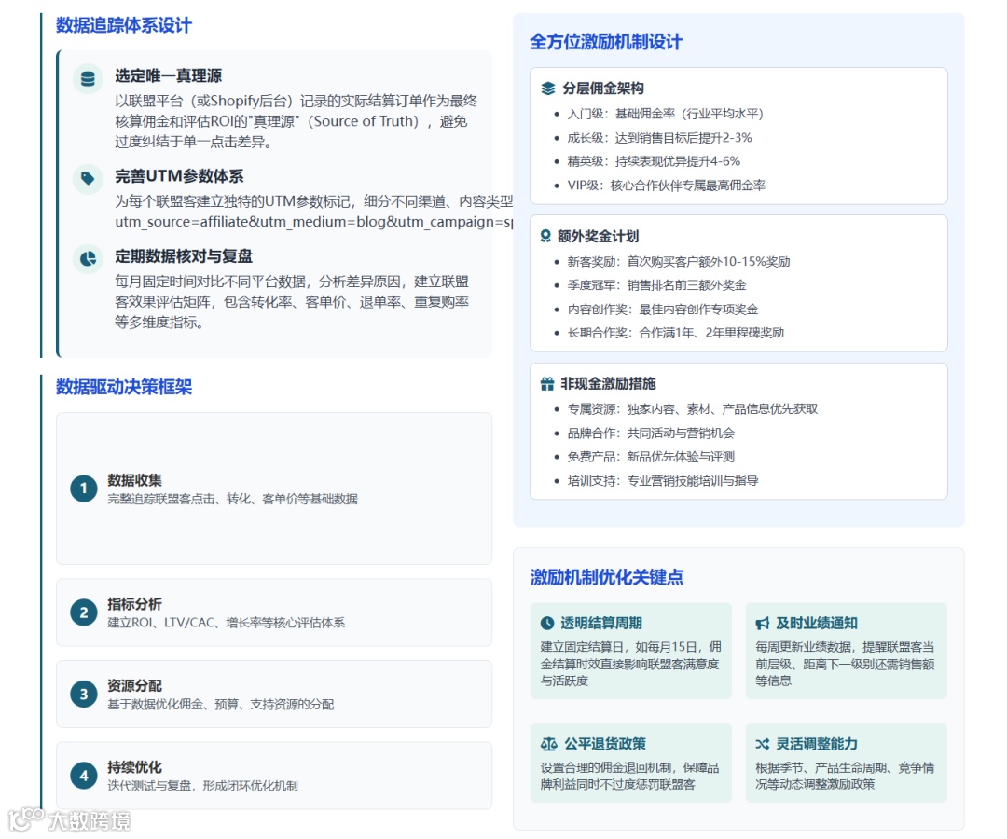
Task: Click the database stack icon beside 选定唯一真理源
Action: (88, 79)
